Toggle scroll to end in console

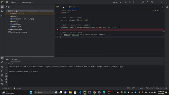pos(6,76)
